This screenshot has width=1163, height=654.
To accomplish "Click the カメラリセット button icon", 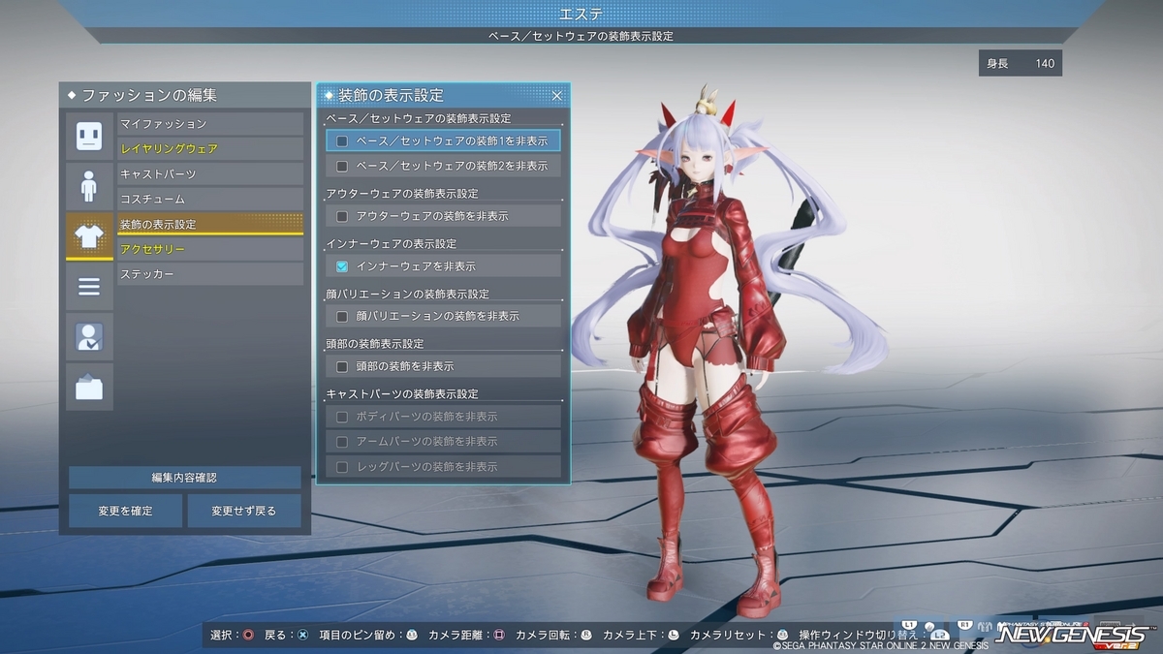I will pos(783,636).
